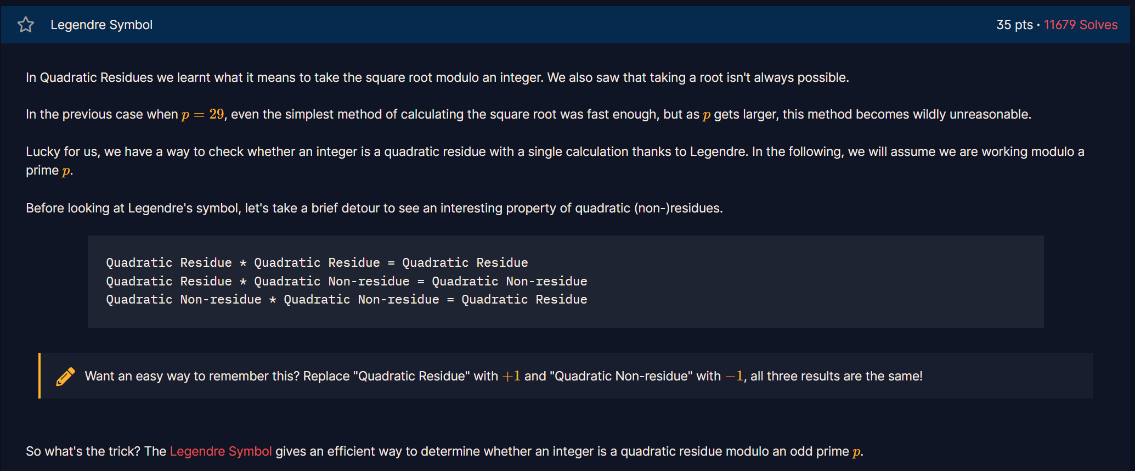Click the third code line, Non-residue * Non-residue

pos(347,299)
